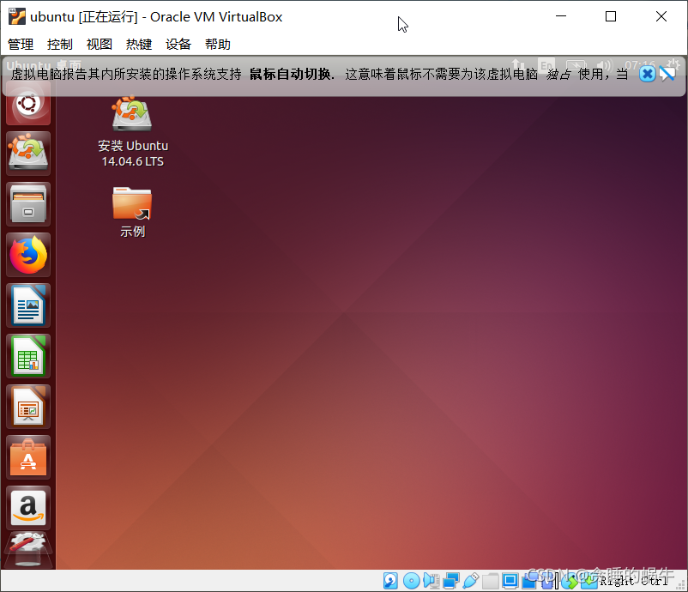The height and width of the screenshot is (592, 688).
Task: Click the VirtualBox title bar app icon
Action: click(16, 16)
